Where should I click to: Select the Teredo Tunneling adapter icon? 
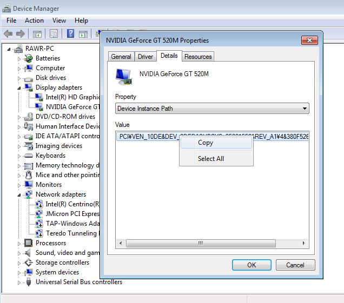coord(39,233)
